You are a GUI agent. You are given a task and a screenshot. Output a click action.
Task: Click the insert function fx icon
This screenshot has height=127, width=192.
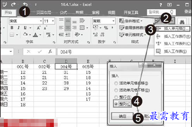[x=50, y=52]
